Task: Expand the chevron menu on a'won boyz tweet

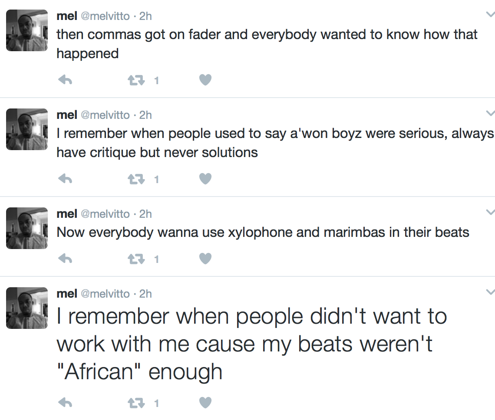Action: [x=490, y=113]
